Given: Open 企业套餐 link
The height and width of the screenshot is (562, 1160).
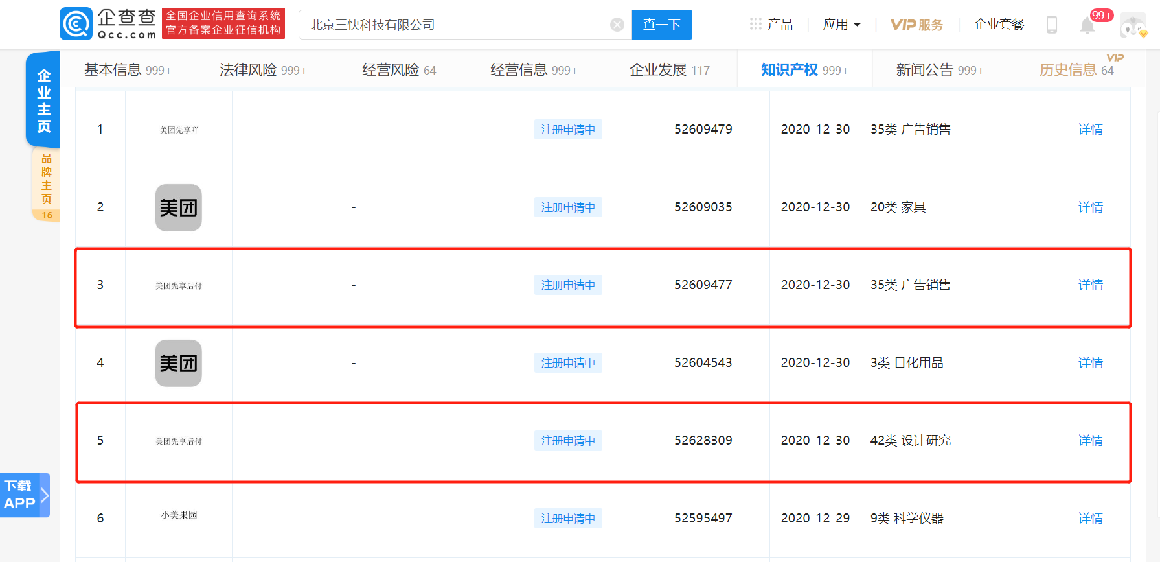Looking at the screenshot, I should click(x=999, y=25).
